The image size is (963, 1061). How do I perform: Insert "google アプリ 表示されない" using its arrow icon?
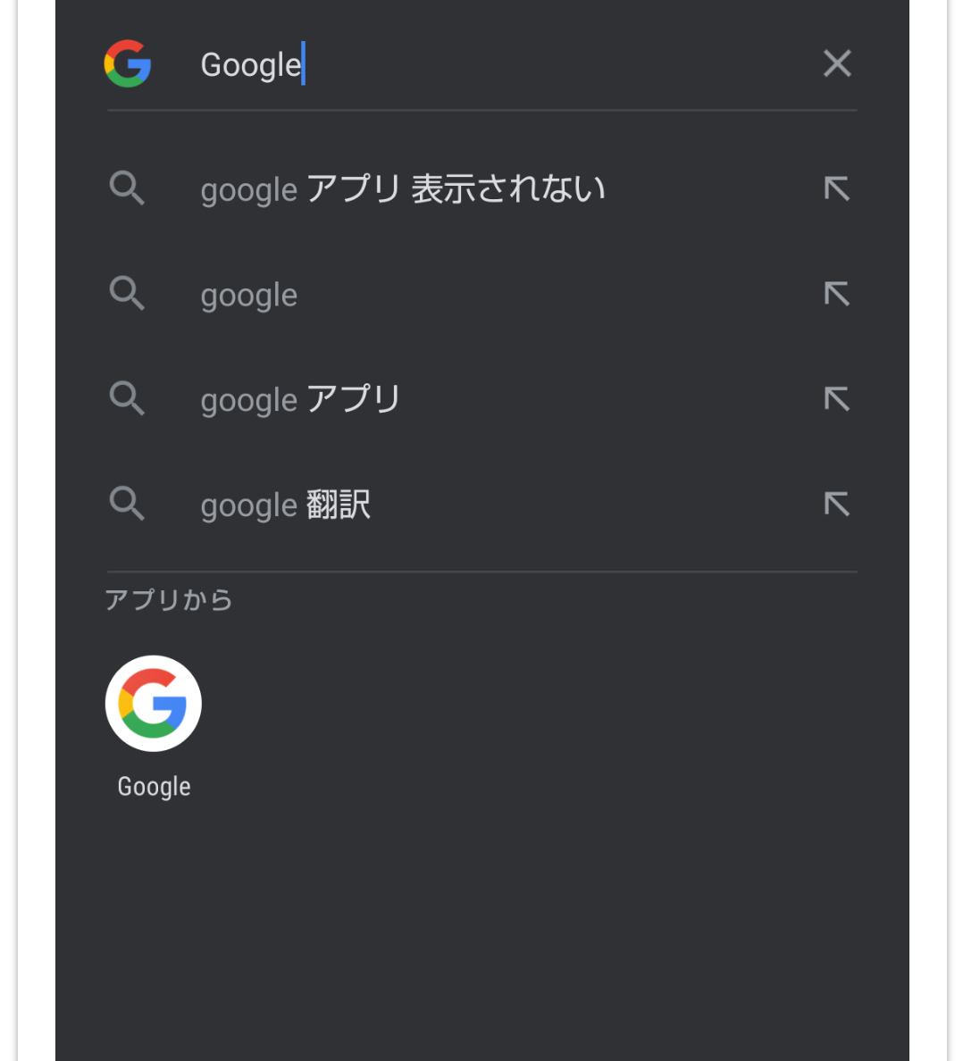click(837, 188)
